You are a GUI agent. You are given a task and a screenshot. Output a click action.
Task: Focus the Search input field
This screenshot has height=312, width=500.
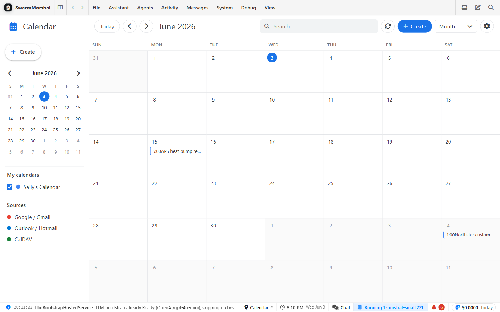(319, 26)
